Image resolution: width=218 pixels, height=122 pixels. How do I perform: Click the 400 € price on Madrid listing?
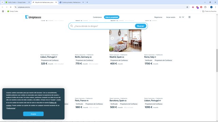[x=113, y=64]
